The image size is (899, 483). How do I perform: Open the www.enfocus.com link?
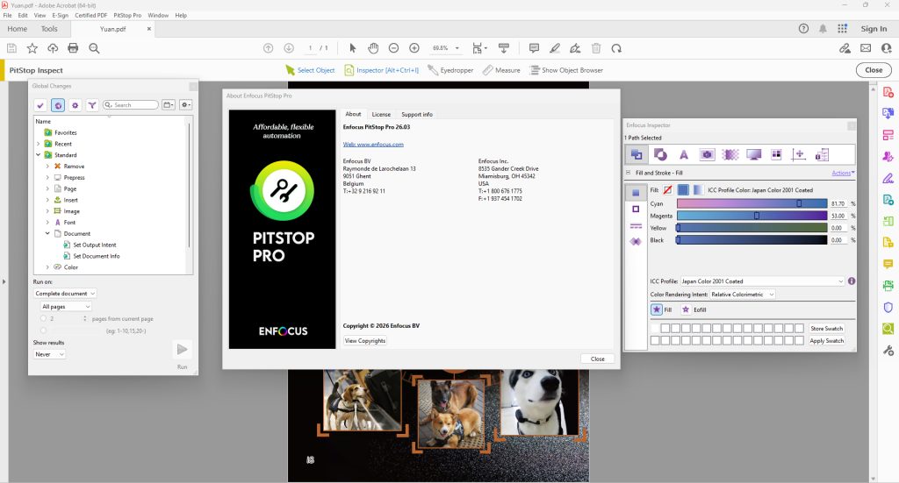tap(373, 145)
